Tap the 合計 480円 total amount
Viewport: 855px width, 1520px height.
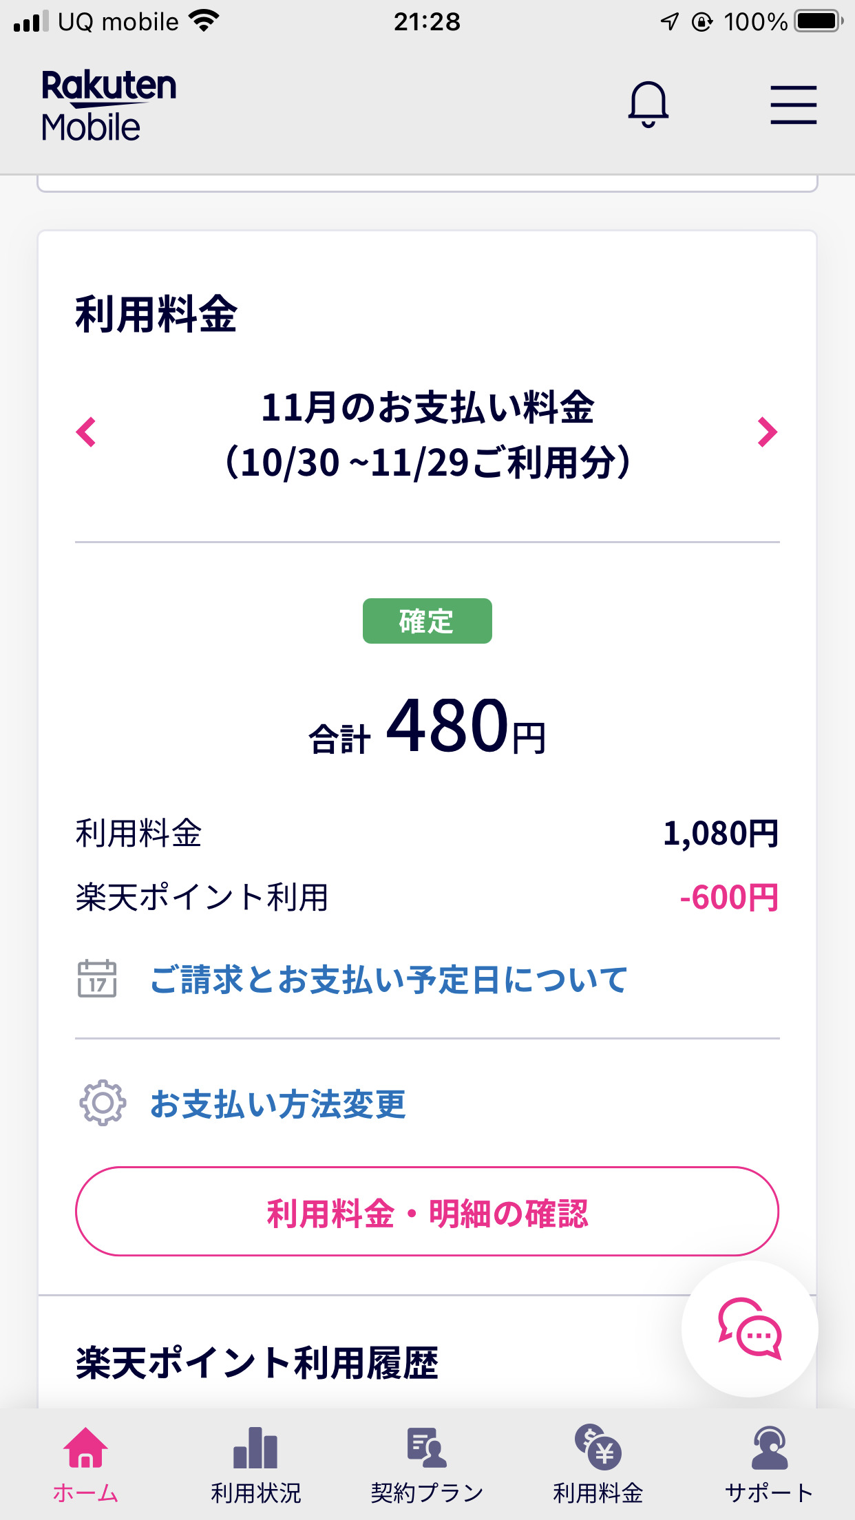(x=427, y=727)
